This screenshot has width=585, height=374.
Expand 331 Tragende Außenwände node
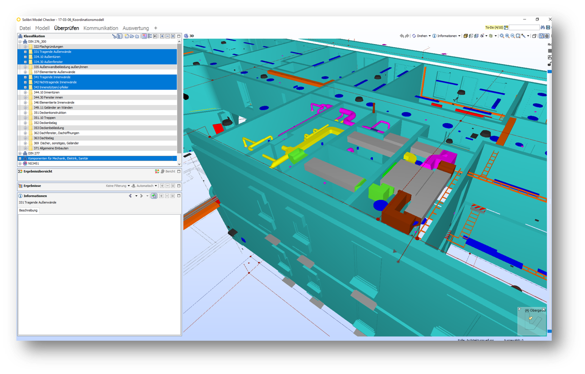26,52
